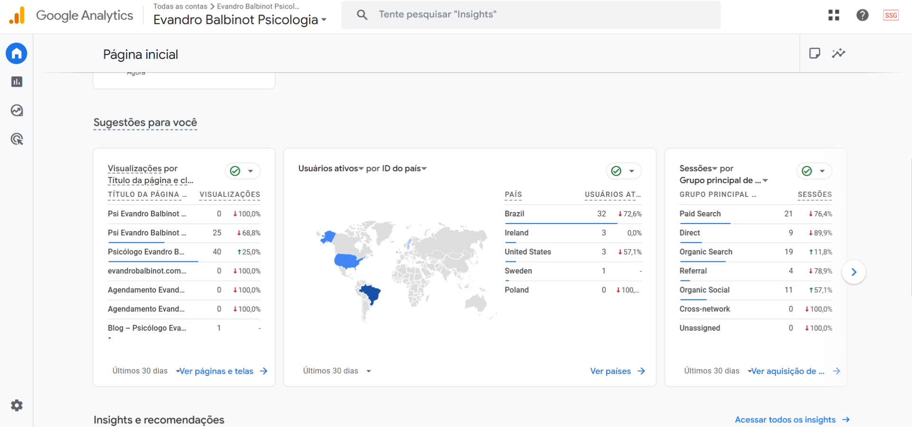This screenshot has height=427, width=912.
Task: Open Ver páginas e telas link
Action: click(217, 371)
